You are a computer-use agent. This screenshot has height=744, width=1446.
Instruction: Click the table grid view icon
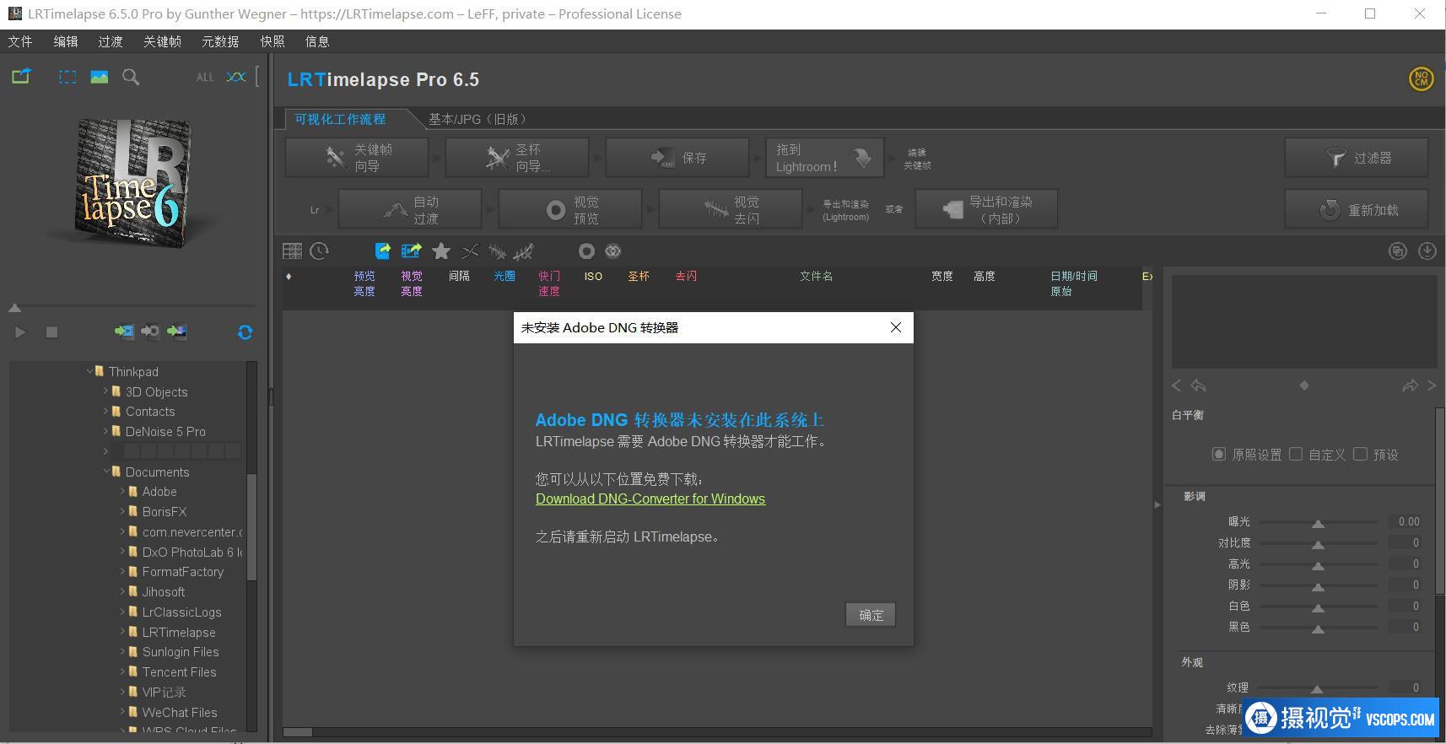tap(292, 251)
